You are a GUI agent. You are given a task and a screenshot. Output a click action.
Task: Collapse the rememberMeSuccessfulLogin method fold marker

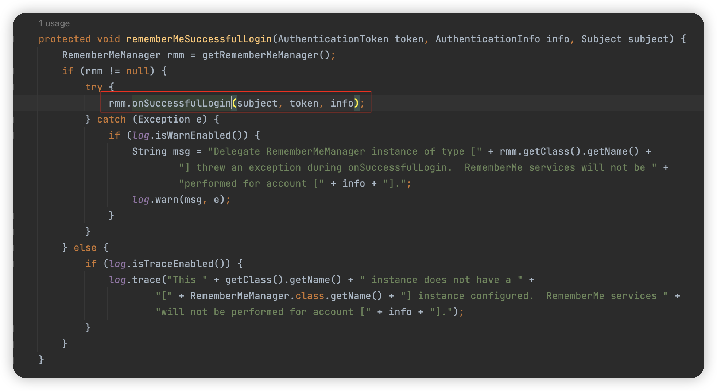pos(14,39)
